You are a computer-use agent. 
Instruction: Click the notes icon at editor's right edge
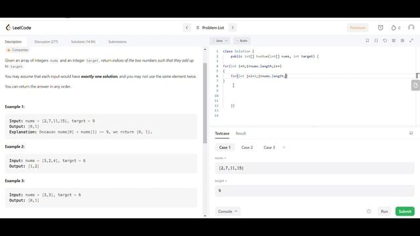[415, 85]
